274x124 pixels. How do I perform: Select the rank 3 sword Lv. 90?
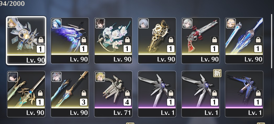70,94
